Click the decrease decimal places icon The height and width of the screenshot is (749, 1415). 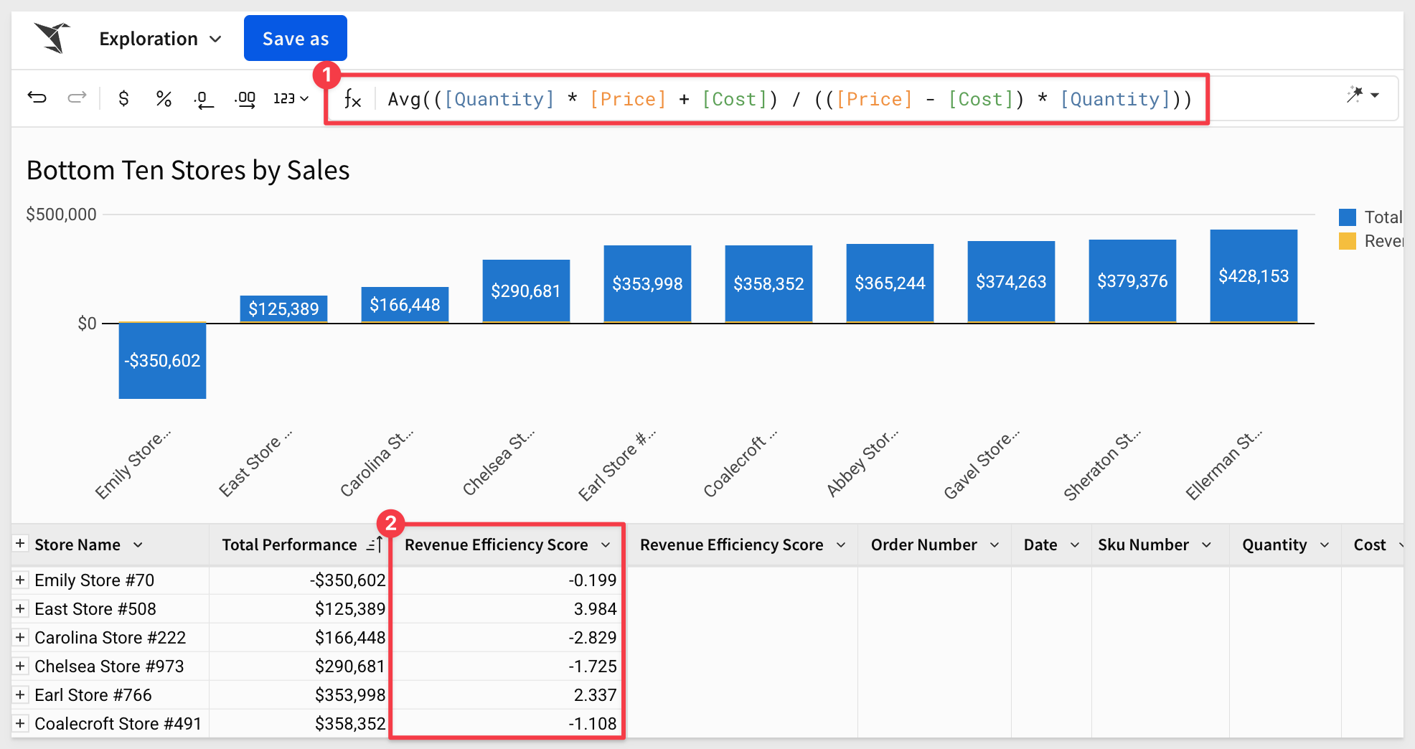(x=204, y=99)
